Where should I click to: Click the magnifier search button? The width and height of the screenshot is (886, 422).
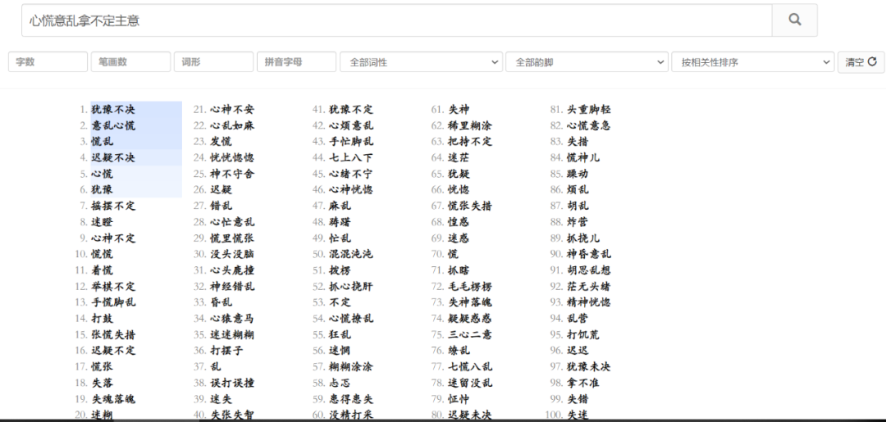click(794, 20)
